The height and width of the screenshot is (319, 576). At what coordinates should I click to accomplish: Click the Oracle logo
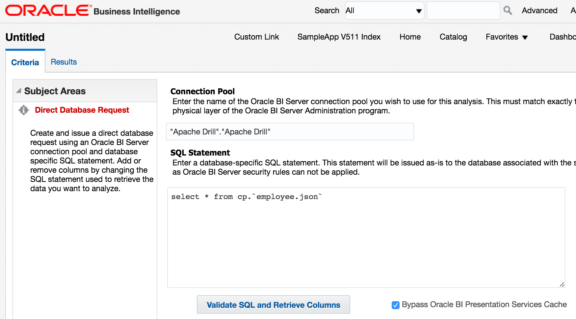[48, 11]
